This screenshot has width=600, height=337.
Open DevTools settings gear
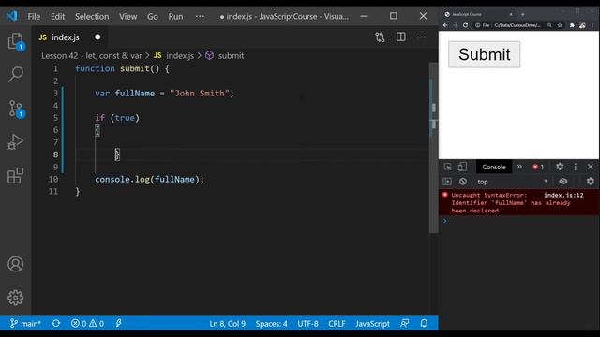560,167
